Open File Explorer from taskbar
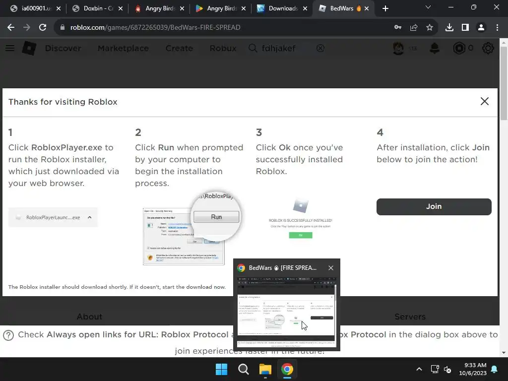This screenshot has width=508, height=381. click(x=265, y=369)
